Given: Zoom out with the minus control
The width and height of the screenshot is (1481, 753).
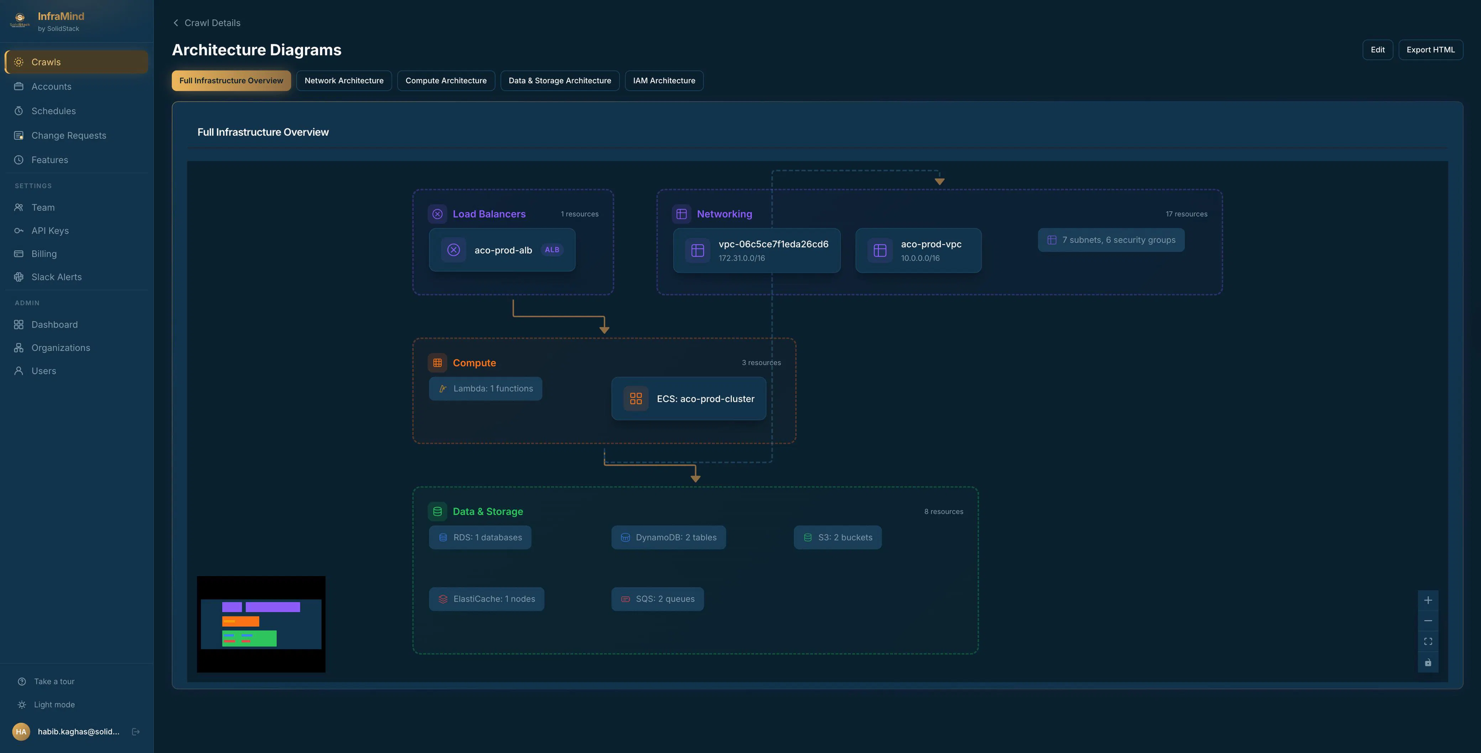Looking at the screenshot, I should pyautogui.click(x=1428, y=621).
